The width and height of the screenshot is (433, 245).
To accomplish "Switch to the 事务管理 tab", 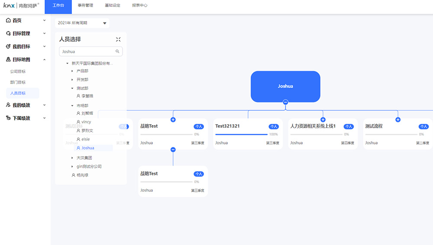I will tap(85, 6).
